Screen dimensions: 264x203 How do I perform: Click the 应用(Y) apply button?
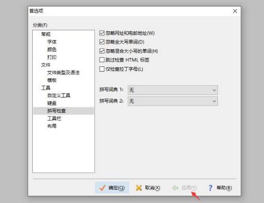pos(184,188)
